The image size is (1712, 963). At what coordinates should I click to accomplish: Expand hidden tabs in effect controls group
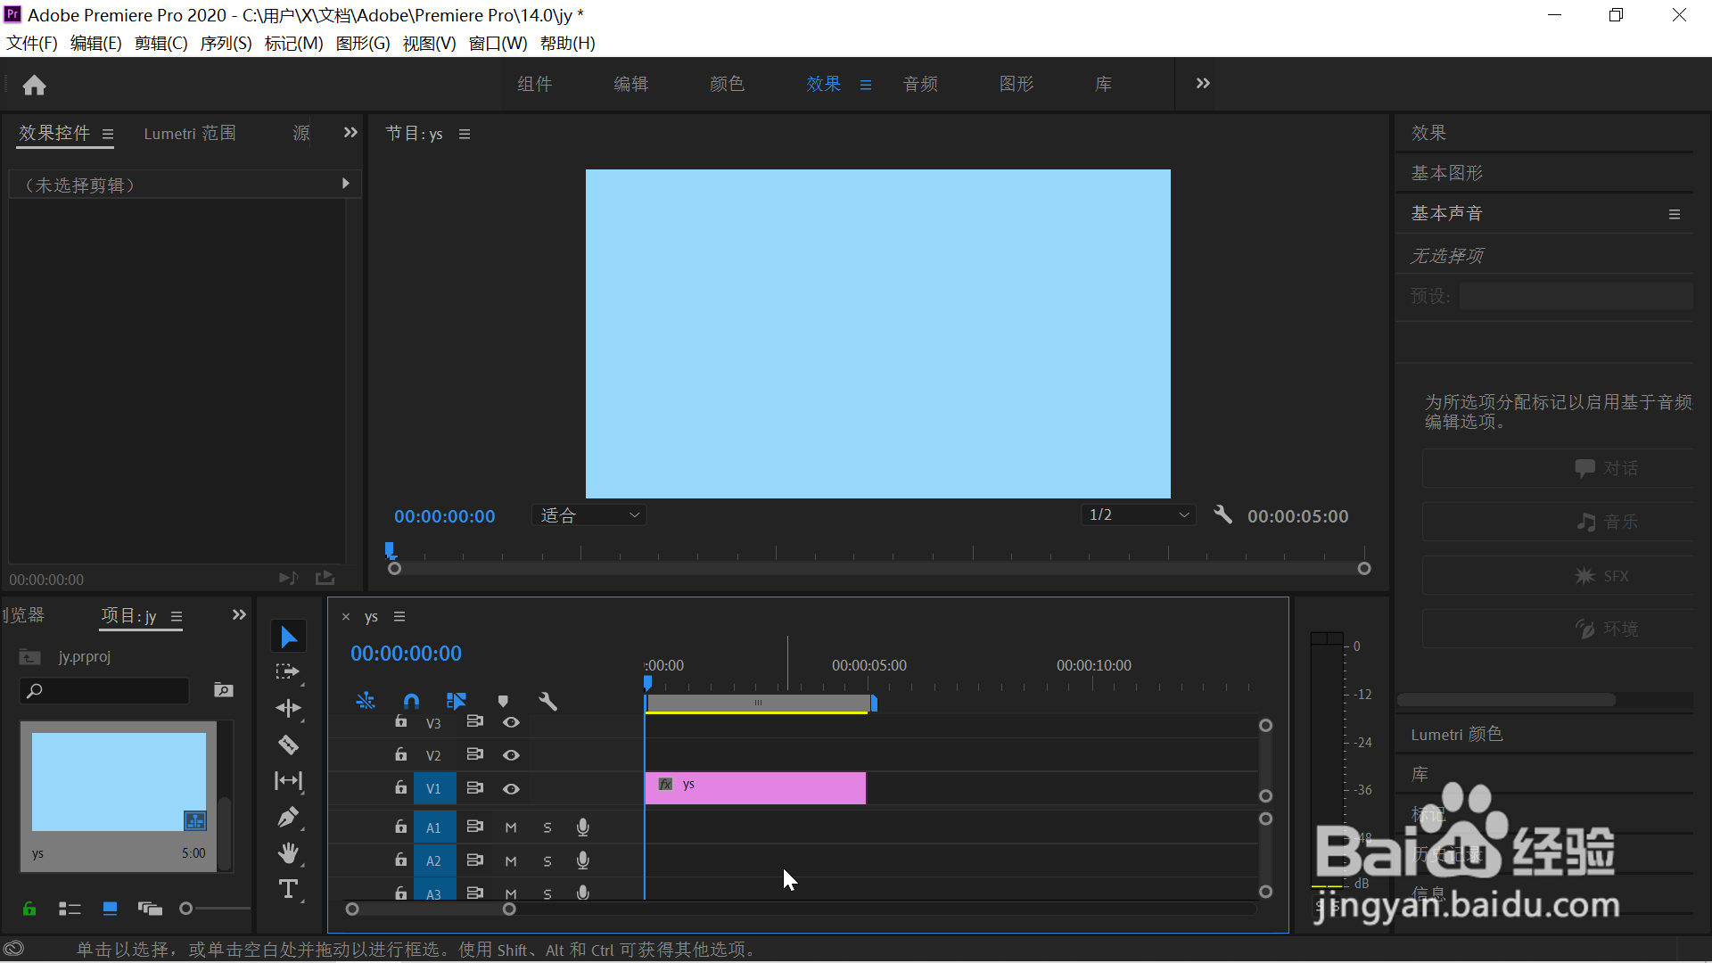pyautogui.click(x=350, y=133)
